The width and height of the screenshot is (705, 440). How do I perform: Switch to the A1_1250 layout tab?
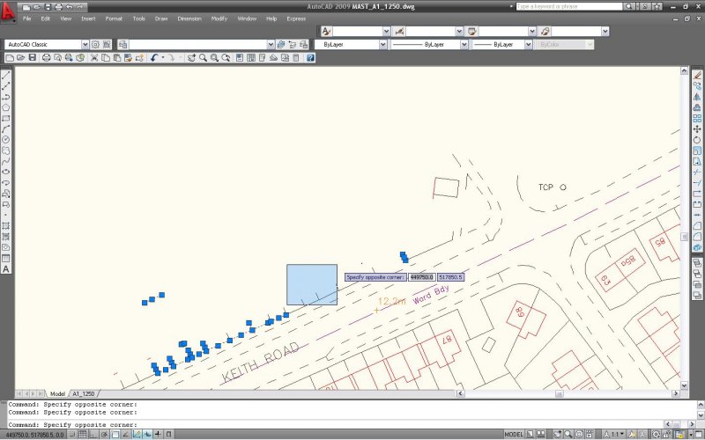point(84,393)
